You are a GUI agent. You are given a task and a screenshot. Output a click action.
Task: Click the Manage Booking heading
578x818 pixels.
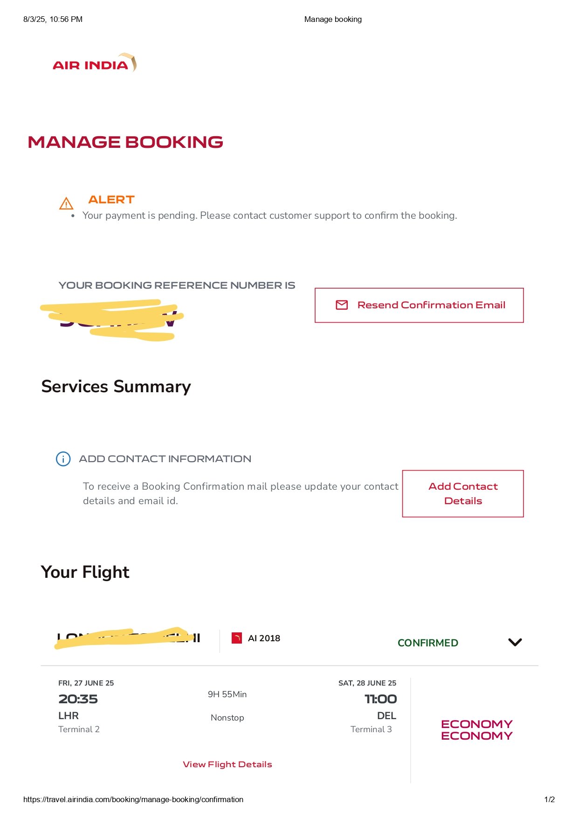125,142
